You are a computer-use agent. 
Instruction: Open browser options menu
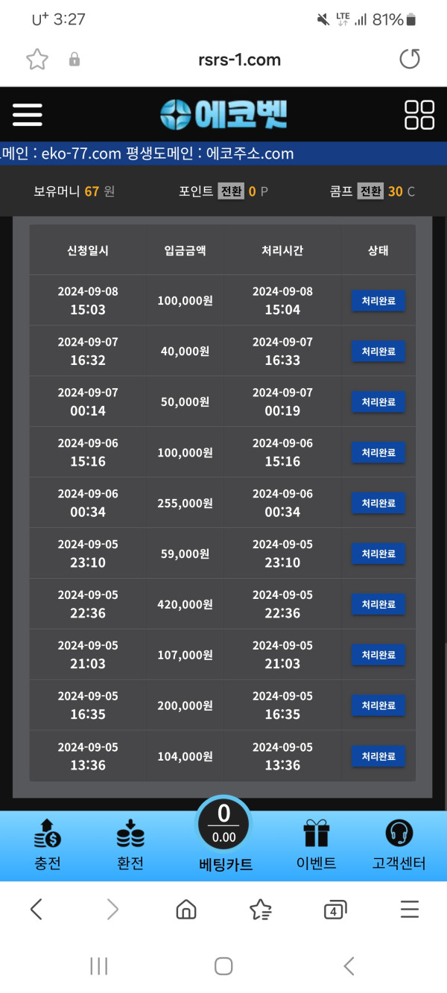(410, 909)
